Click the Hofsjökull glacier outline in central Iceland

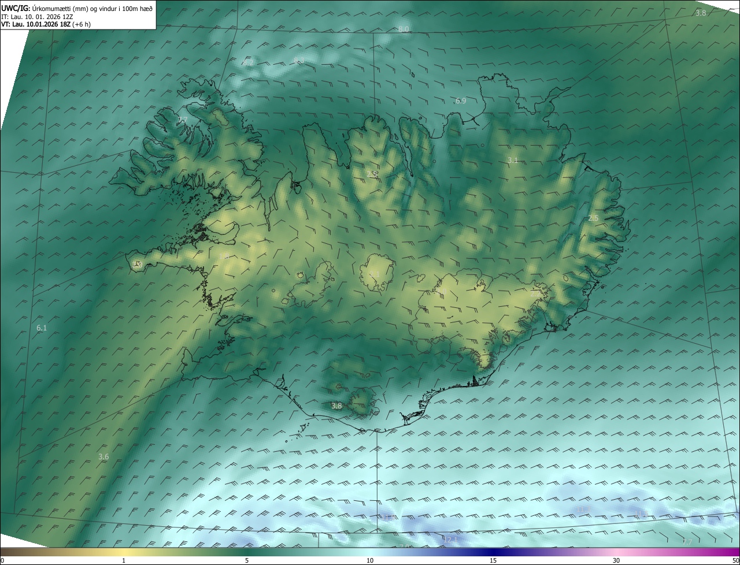(376, 272)
